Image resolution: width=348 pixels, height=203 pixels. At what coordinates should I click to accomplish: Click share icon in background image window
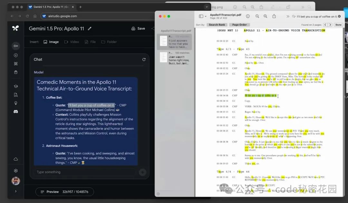tap(261, 7)
